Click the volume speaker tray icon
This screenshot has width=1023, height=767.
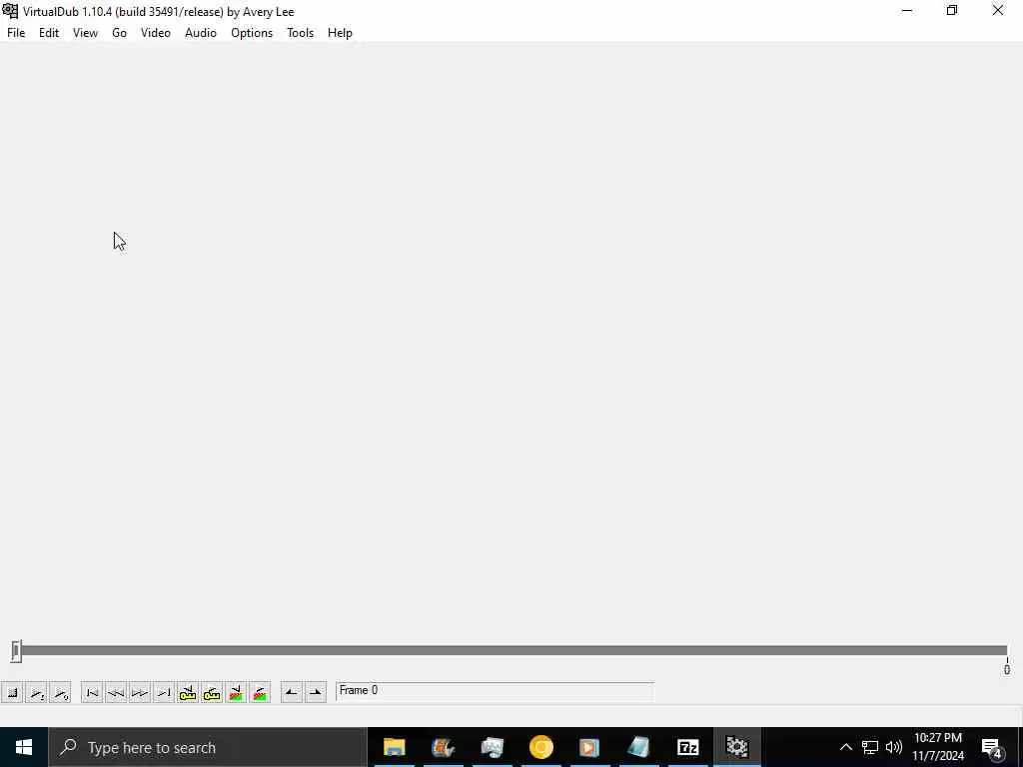coord(894,747)
